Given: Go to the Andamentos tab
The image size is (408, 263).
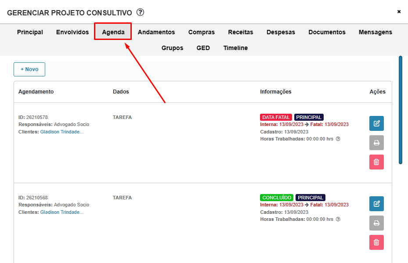Looking at the screenshot, I should [156, 32].
